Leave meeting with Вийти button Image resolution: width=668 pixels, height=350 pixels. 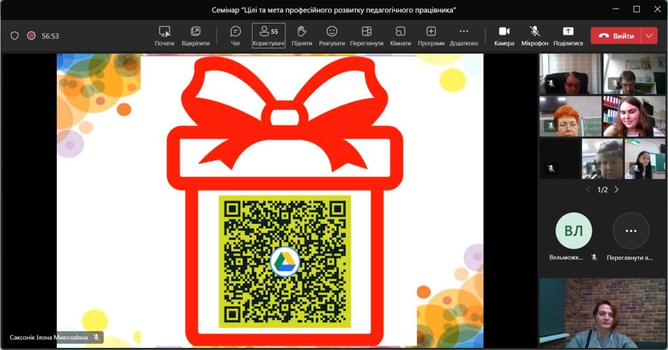point(616,36)
